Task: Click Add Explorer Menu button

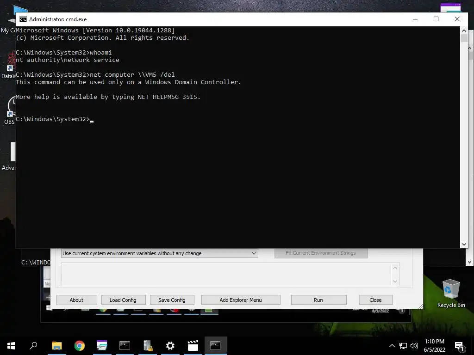Action: (x=241, y=300)
